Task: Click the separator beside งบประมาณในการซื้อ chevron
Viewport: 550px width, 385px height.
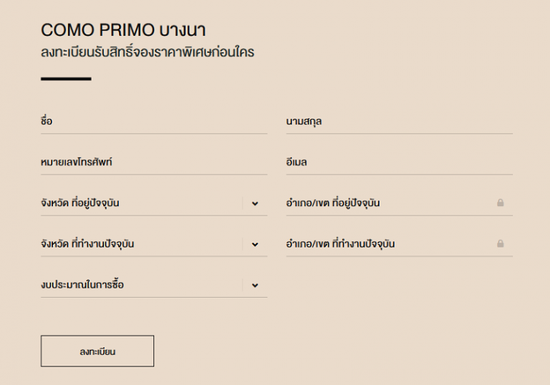Action: (x=242, y=285)
